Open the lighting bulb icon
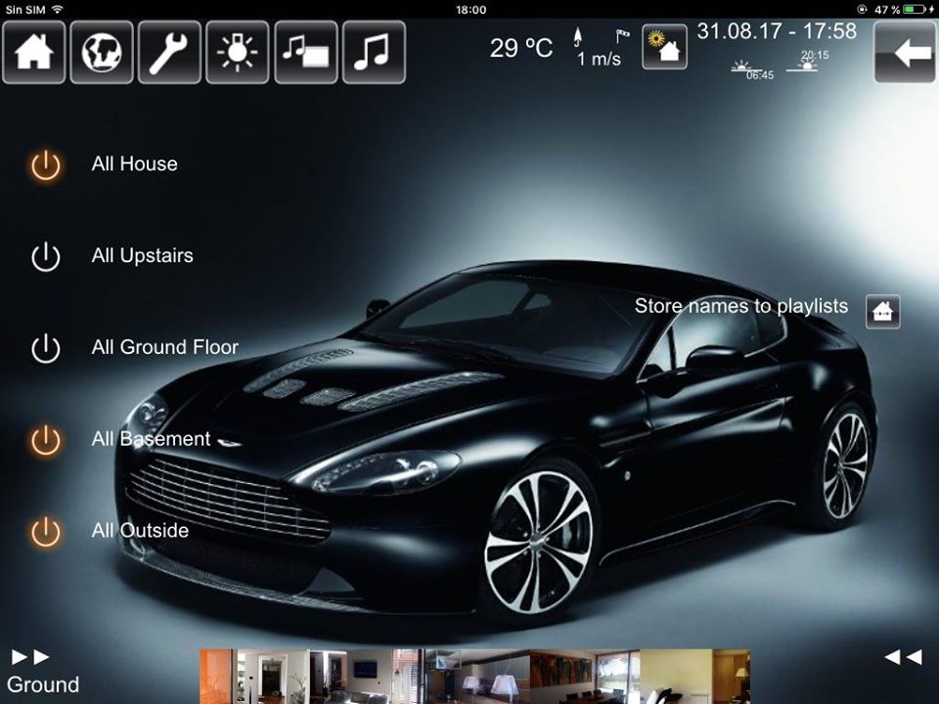Image resolution: width=939 pixels, height=704 pixels. click(x=237, y=53)
